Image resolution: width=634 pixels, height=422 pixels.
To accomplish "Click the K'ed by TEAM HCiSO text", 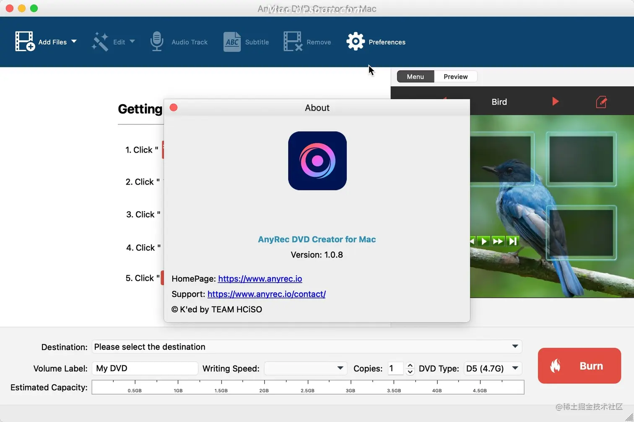I will pos(217,310).
